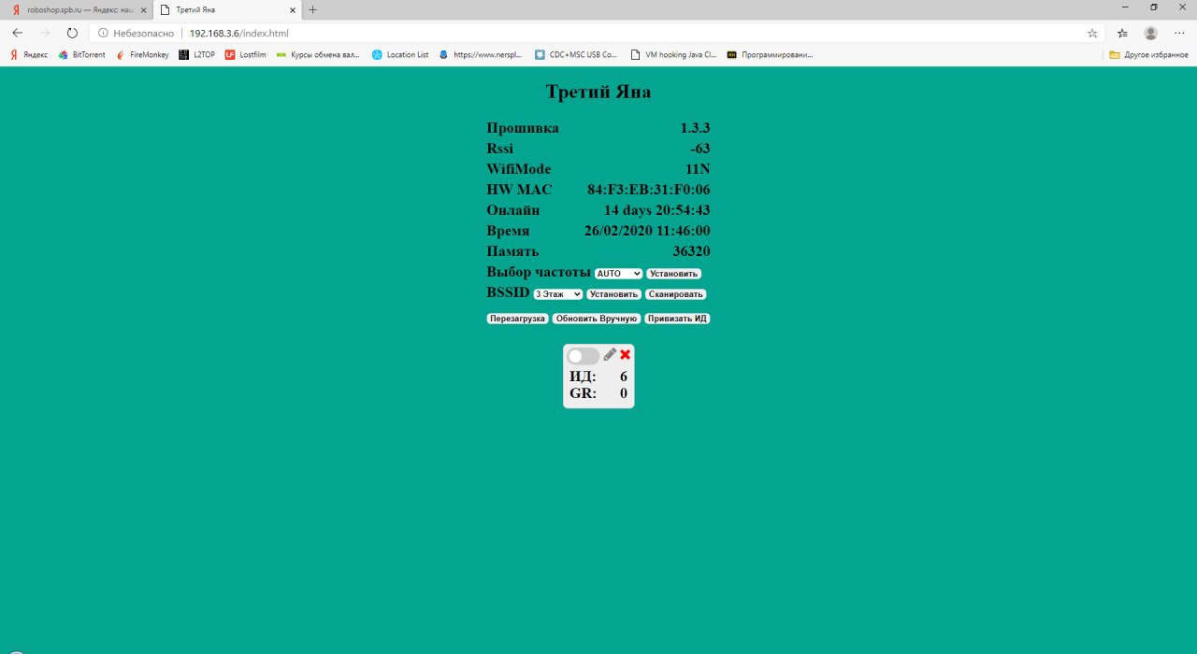Click the Обновить Вручную button
The height and width of the screenshot is (654, 1197).
point(597,319)
